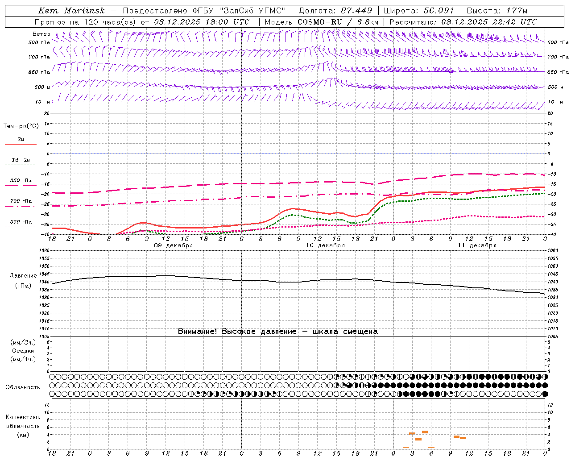Click the station name Kem_Mariinsk
This screenshot has height=457, width=571.
tap(71, 11)
